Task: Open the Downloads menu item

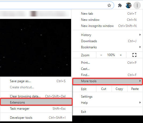Action: point(107,41)
